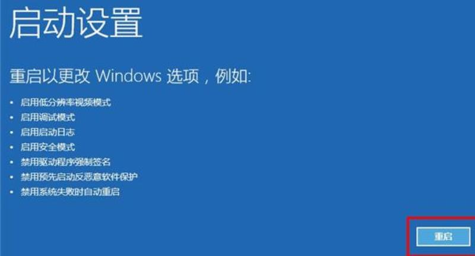Click the bullet dot beside 启用安全模式

[x=11, y=148]
